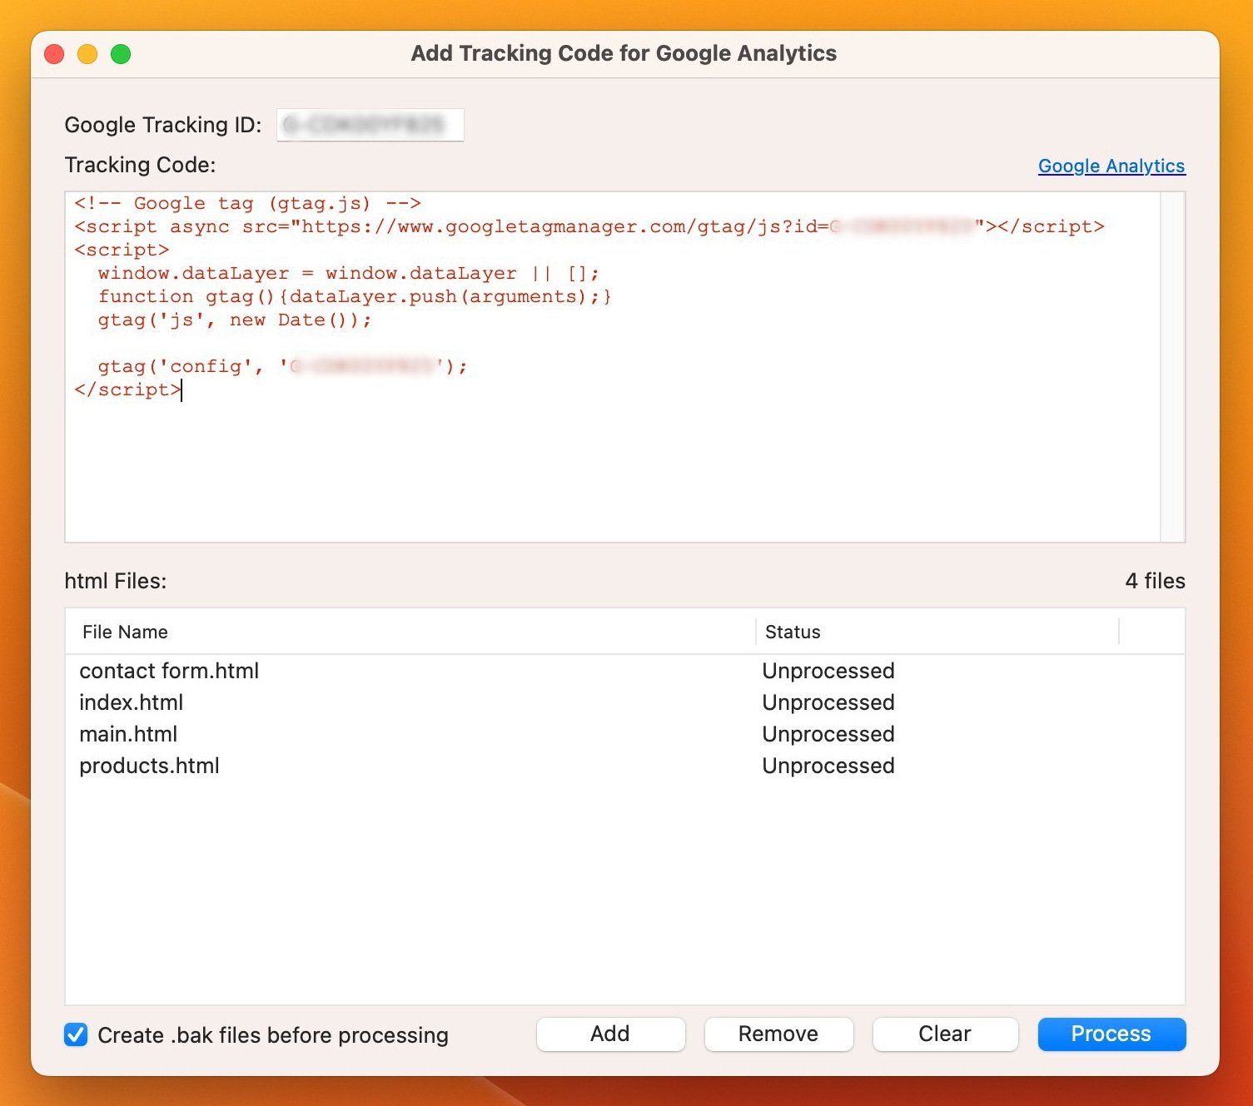Viewport: 1253px width, 1106px height.
Task: Click the Clear button
Action: click(x=945, y=1034)
